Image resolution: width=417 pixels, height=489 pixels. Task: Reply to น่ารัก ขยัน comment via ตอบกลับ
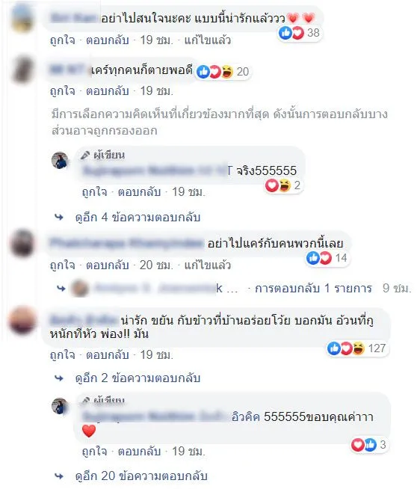pyautogui.click(x=108, y=355)
